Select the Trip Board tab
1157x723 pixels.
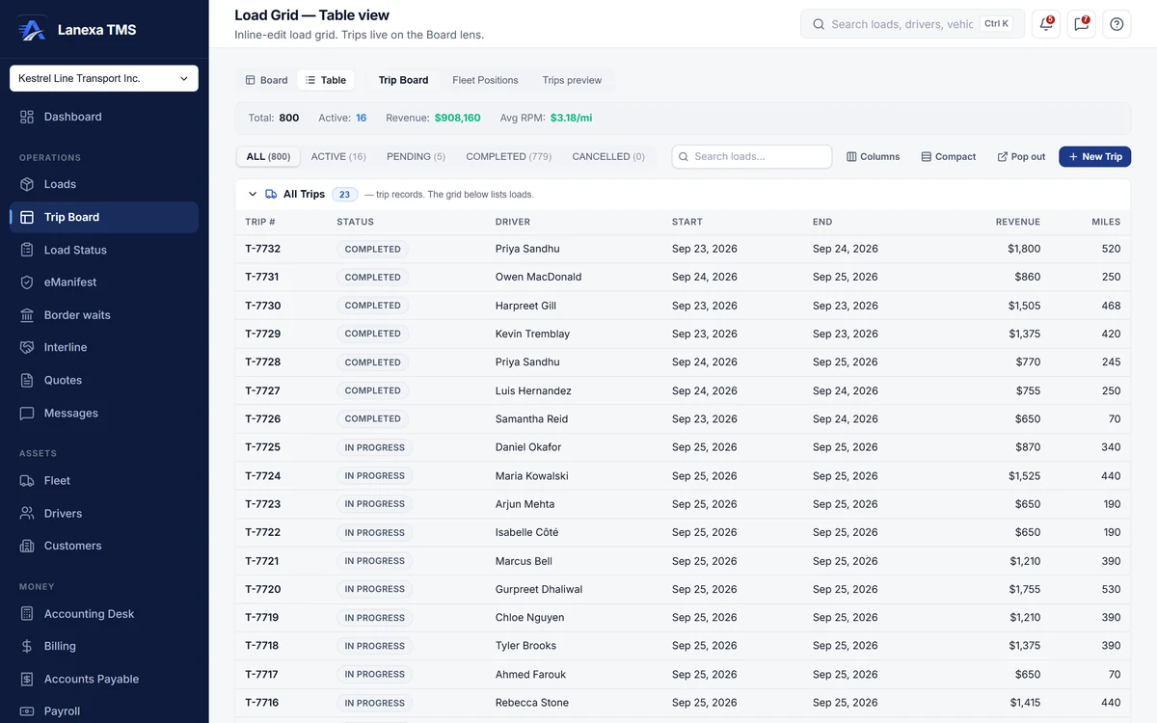403,80
